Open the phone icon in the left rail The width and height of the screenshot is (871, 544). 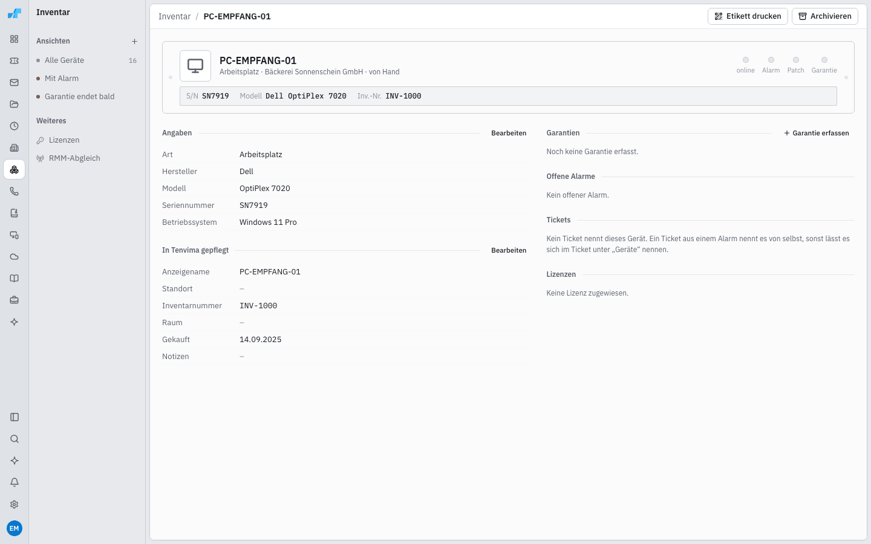coord(15,192)
